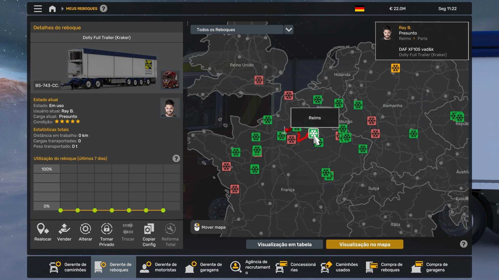Click the last utilization graph point
The image size is (499, 280).
coord(163,211)
